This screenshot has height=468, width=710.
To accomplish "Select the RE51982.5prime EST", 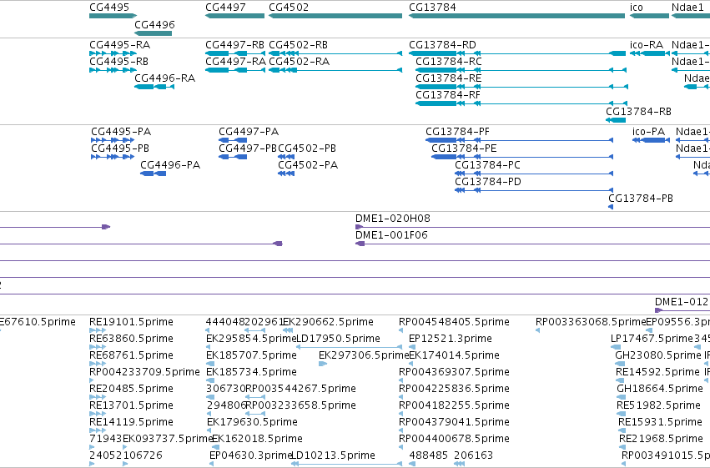I will pos(621,414).
